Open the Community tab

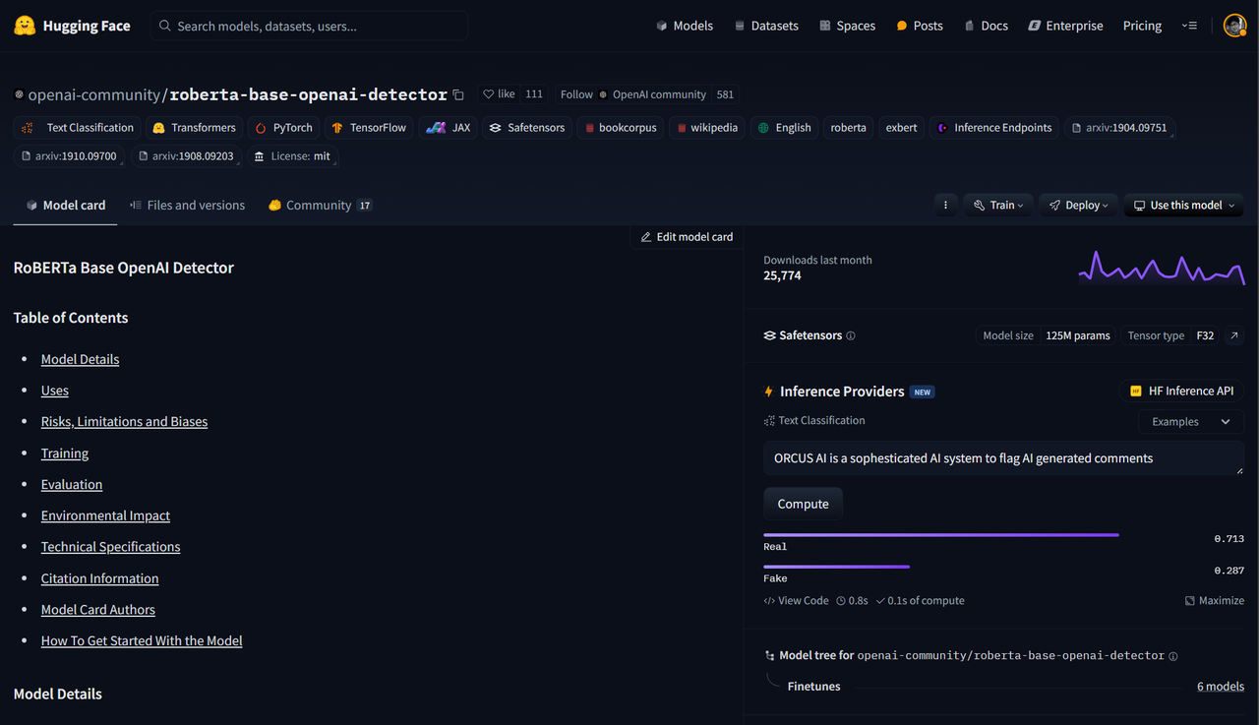[320, 205]
